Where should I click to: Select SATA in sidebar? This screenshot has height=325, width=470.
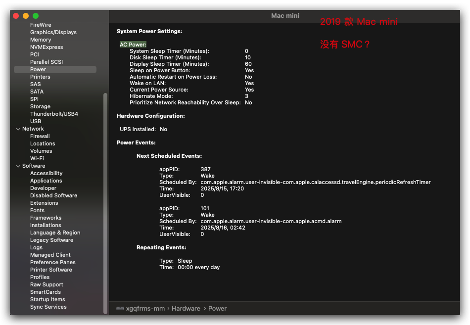tap(37, 92)
